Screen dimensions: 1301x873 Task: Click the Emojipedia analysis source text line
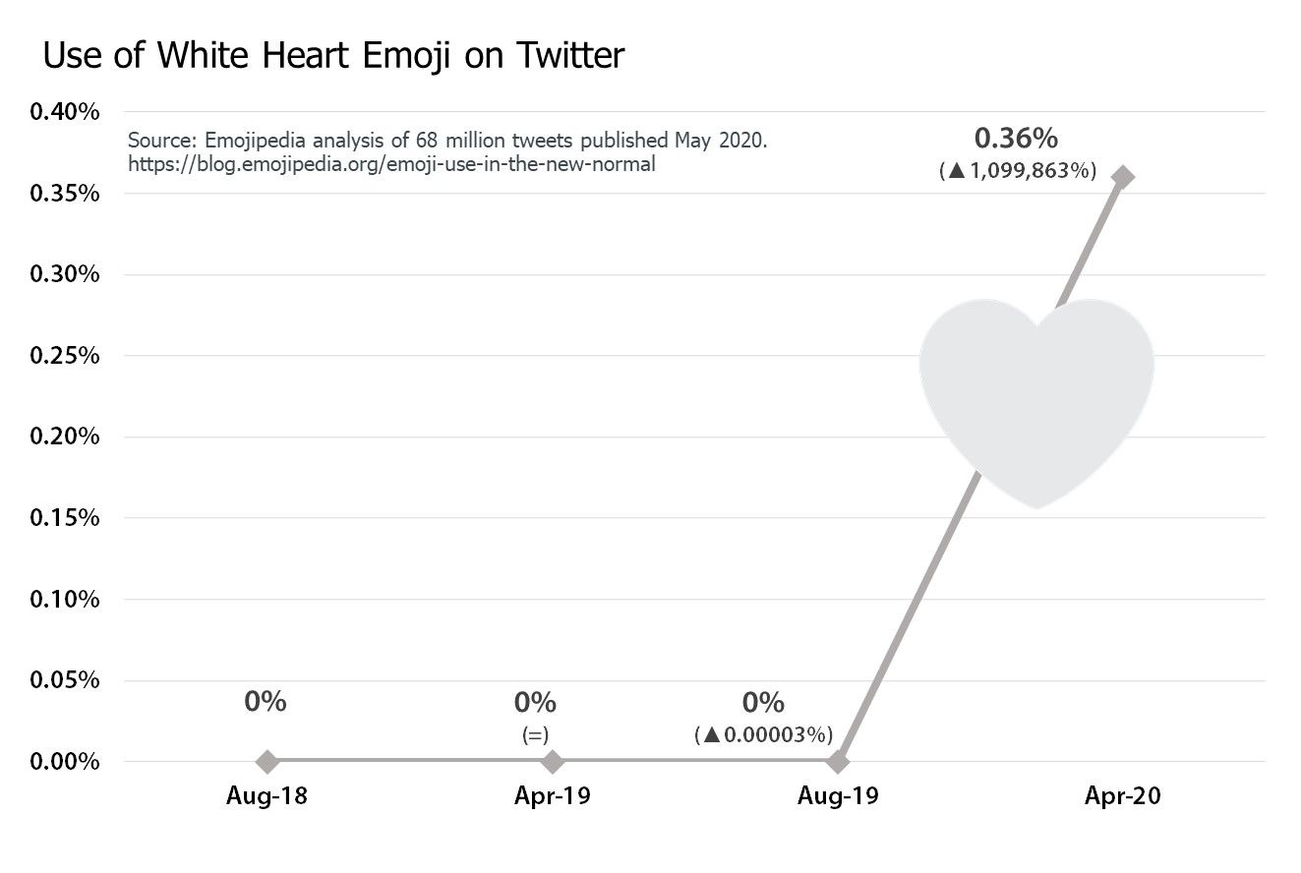click(x=447, y=141)
